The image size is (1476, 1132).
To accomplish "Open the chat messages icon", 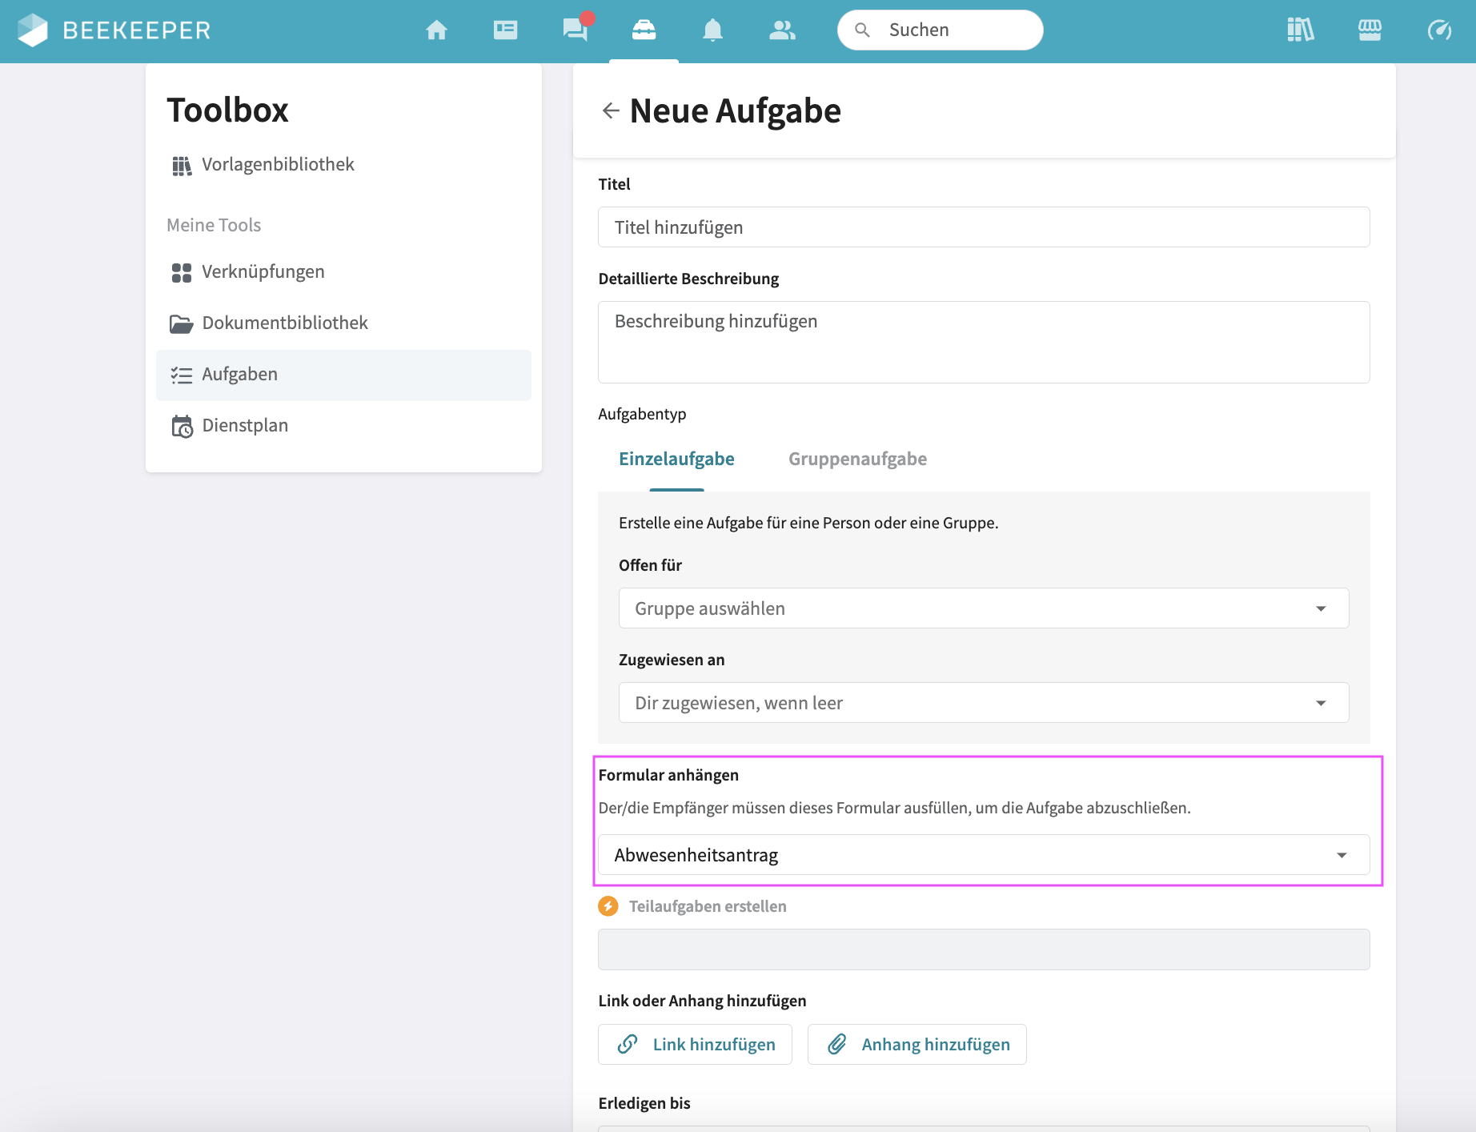I will tap(575, 30).
